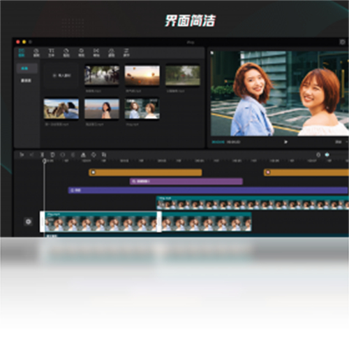Select the green park video thumbnail

(x=183, y=76)
